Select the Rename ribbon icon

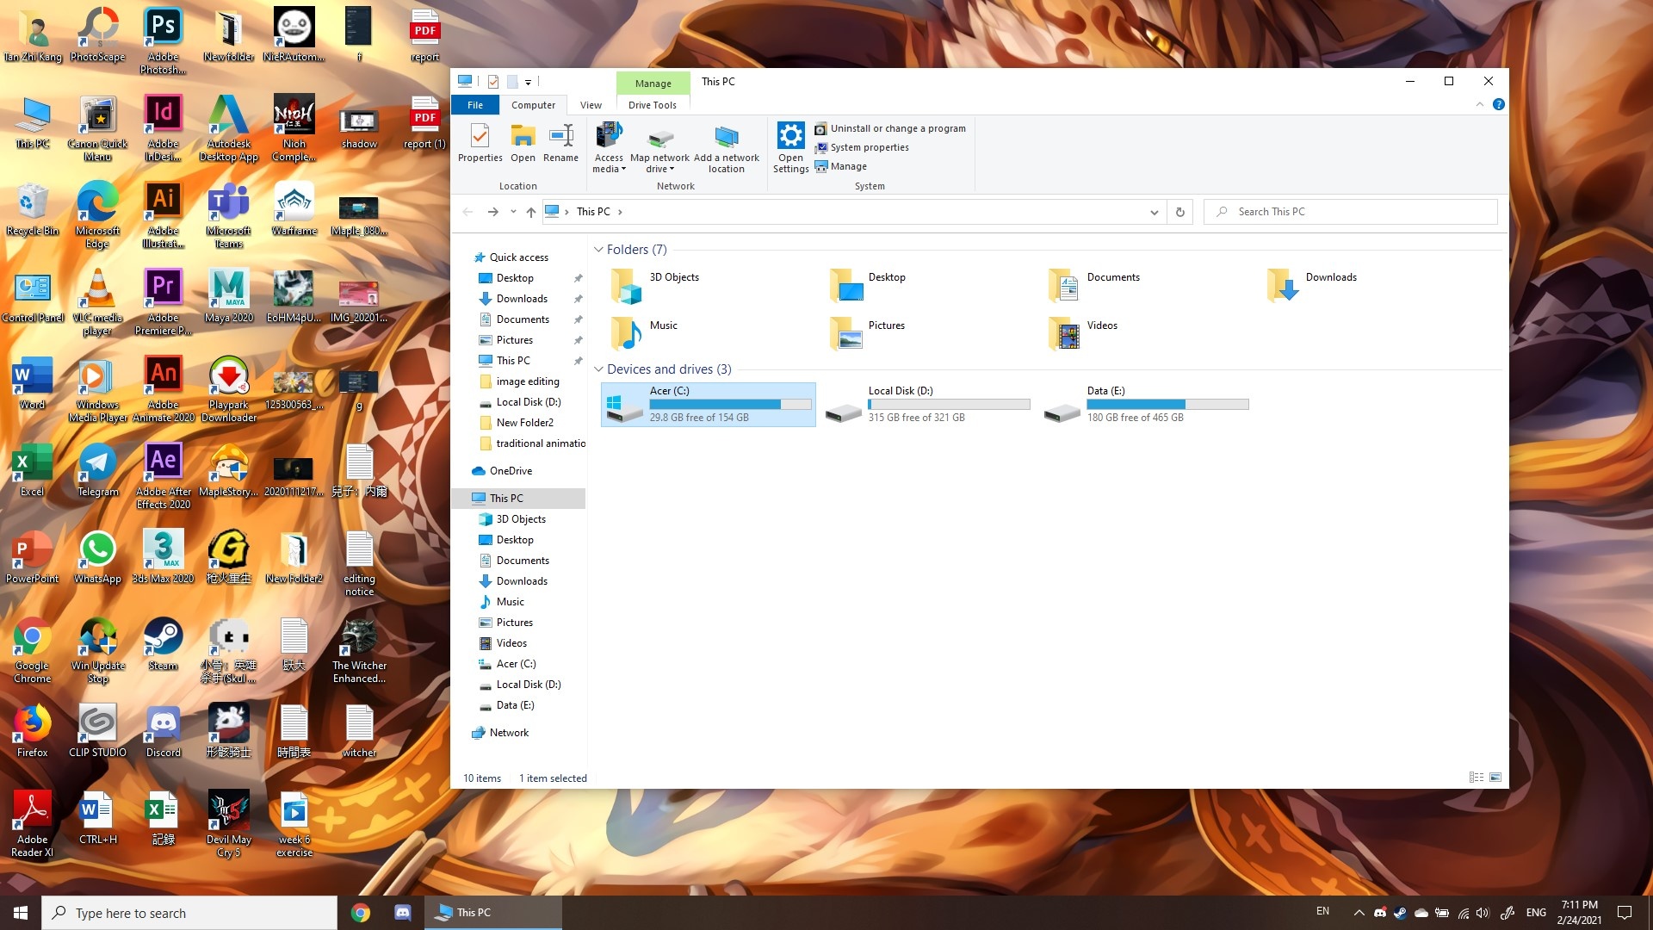560,143
